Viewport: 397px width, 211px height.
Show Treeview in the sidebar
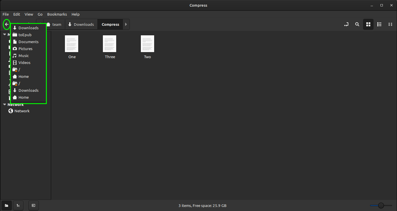(x=18, y=206)
